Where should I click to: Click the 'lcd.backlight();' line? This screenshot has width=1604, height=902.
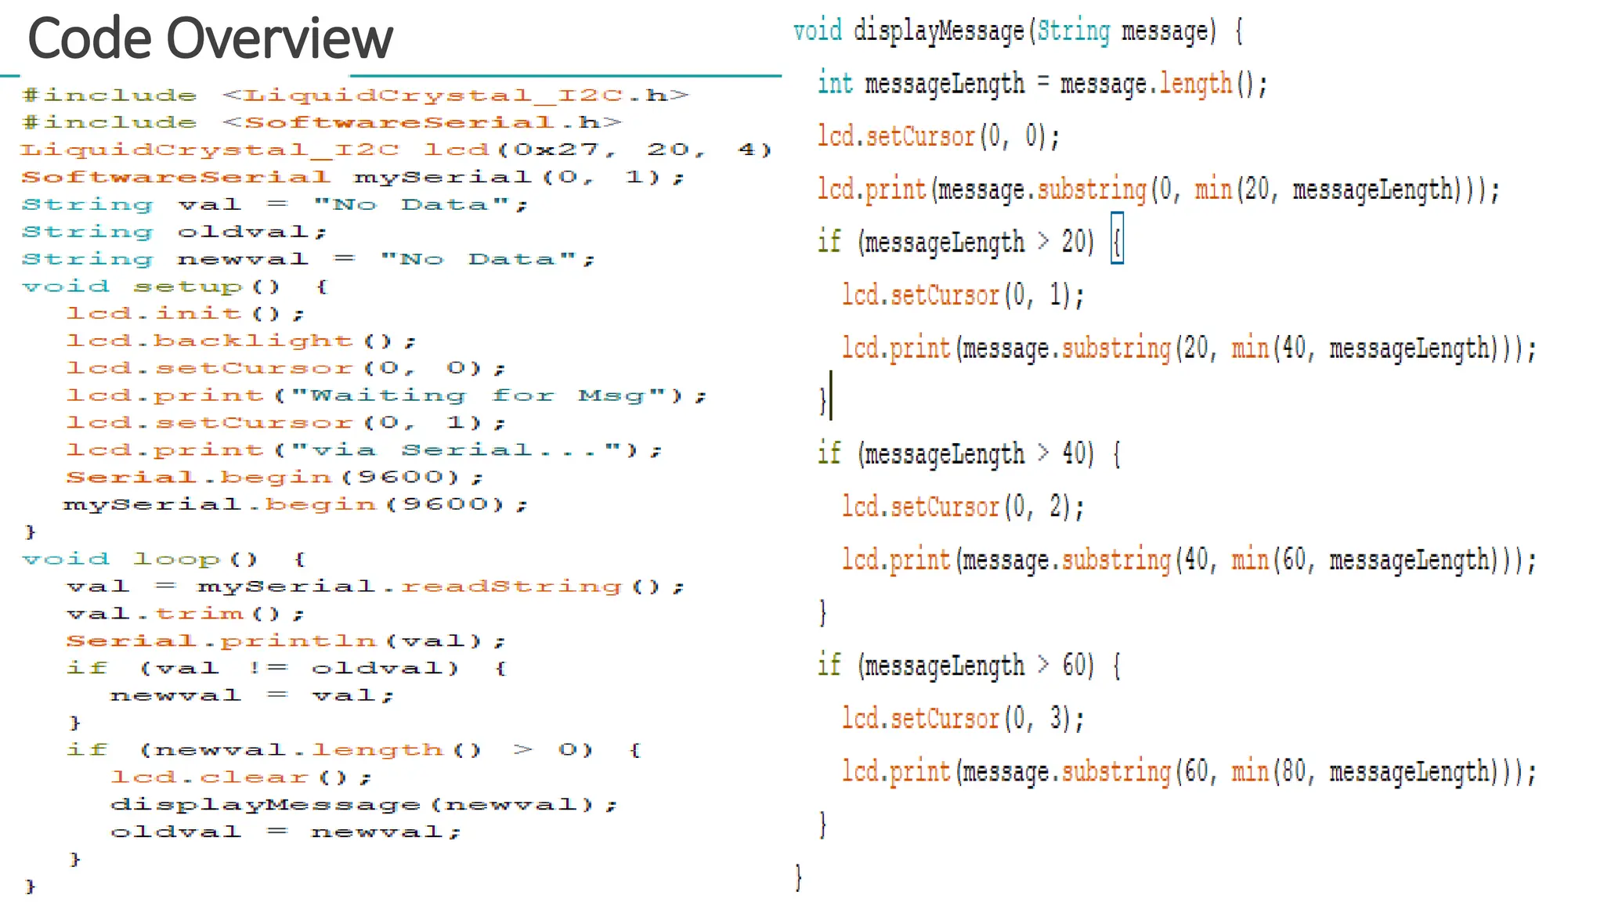click(241, 341)
